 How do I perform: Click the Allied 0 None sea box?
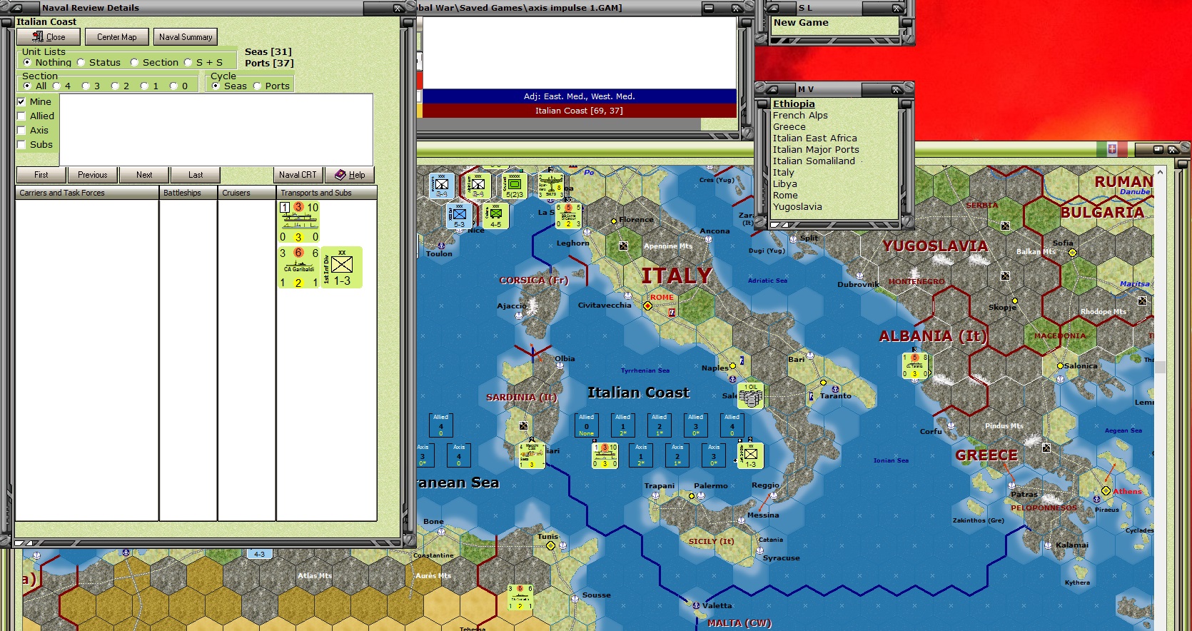[x=586, y=425]
